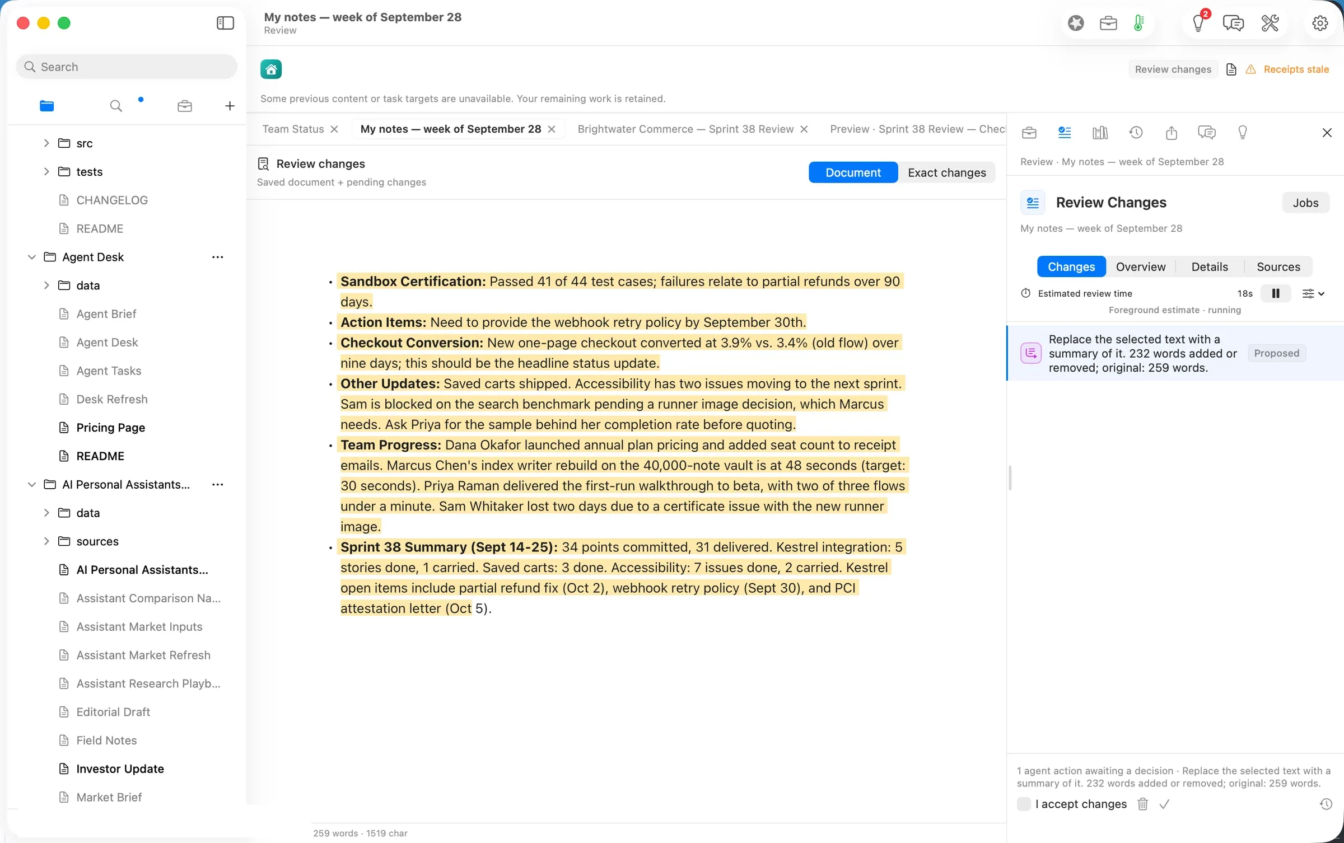Click the magnifier search icon in sidebar tabs
Viewport: 1344px width, 843px height.
[x=116, y=106]
